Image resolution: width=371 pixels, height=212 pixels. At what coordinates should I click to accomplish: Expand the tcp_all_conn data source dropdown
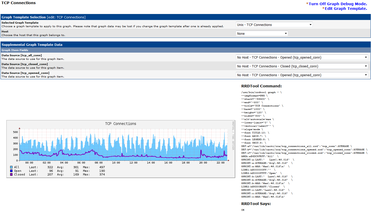[302, 57]
